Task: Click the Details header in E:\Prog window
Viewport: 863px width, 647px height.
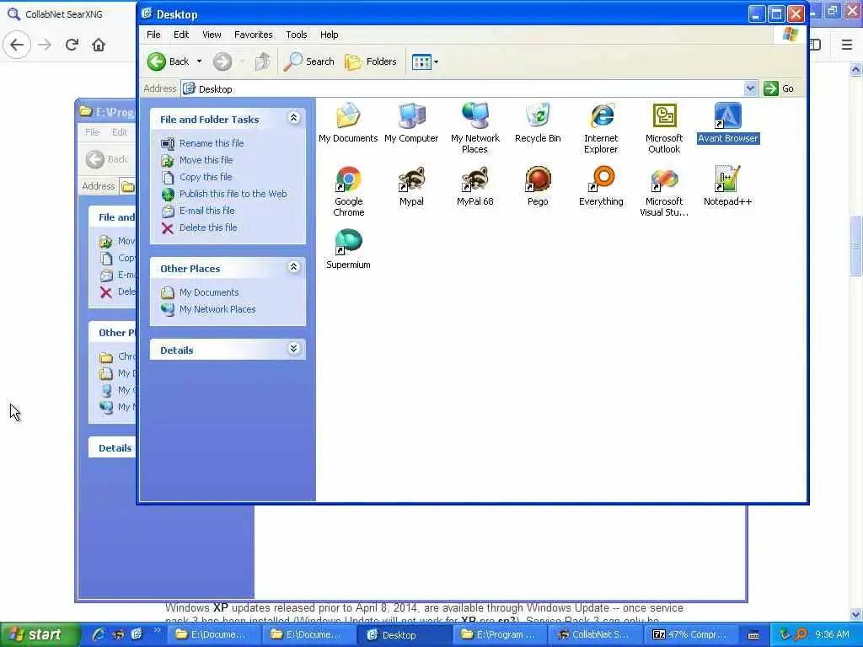Action: pyautogui.click(x=115, y=448)
